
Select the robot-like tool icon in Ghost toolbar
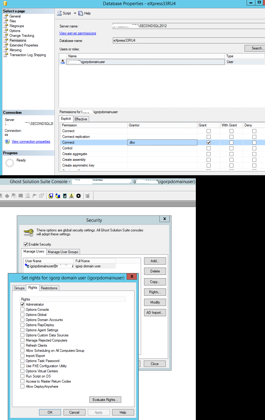point(72,196)
